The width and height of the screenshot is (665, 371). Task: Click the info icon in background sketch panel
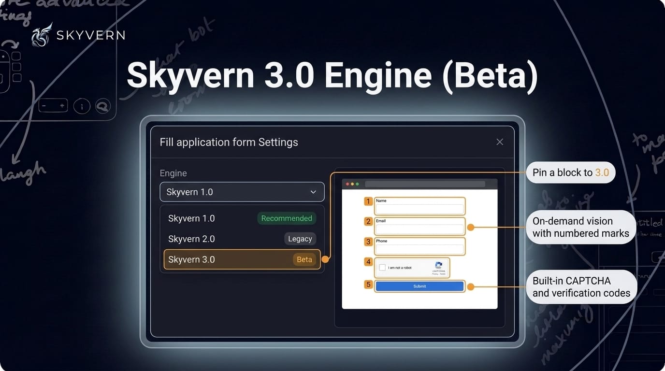pyautogui.click(x=82, y=106)
